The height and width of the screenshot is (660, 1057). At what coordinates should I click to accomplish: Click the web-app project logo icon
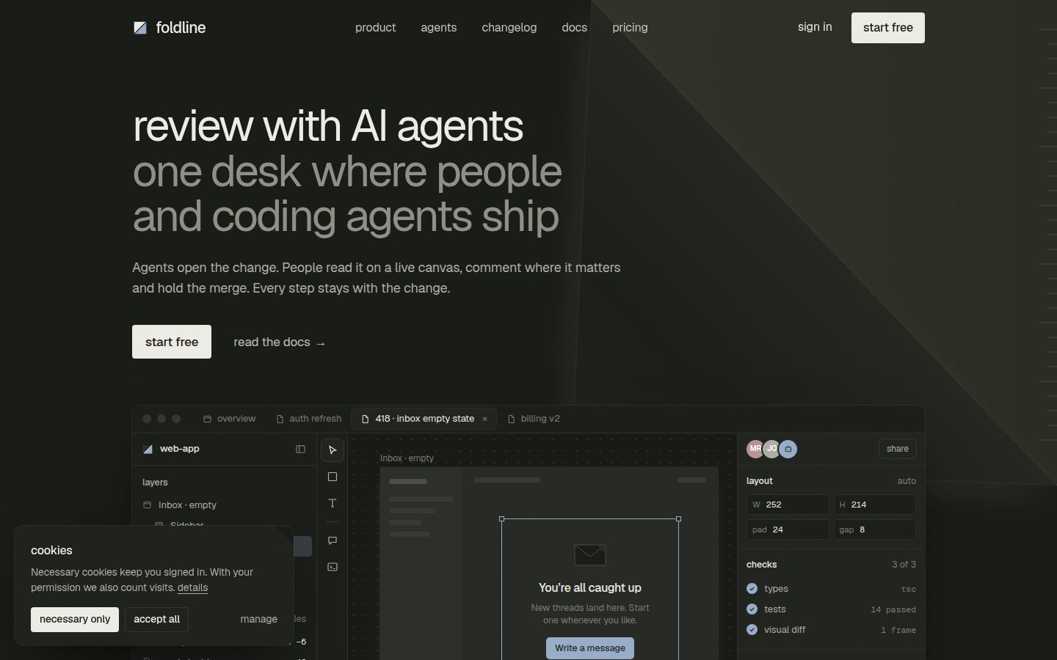click(148, 449)
